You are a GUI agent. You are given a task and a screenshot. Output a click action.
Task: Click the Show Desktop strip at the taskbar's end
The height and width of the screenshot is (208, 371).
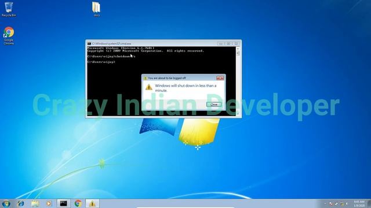(x=369, y=203)
